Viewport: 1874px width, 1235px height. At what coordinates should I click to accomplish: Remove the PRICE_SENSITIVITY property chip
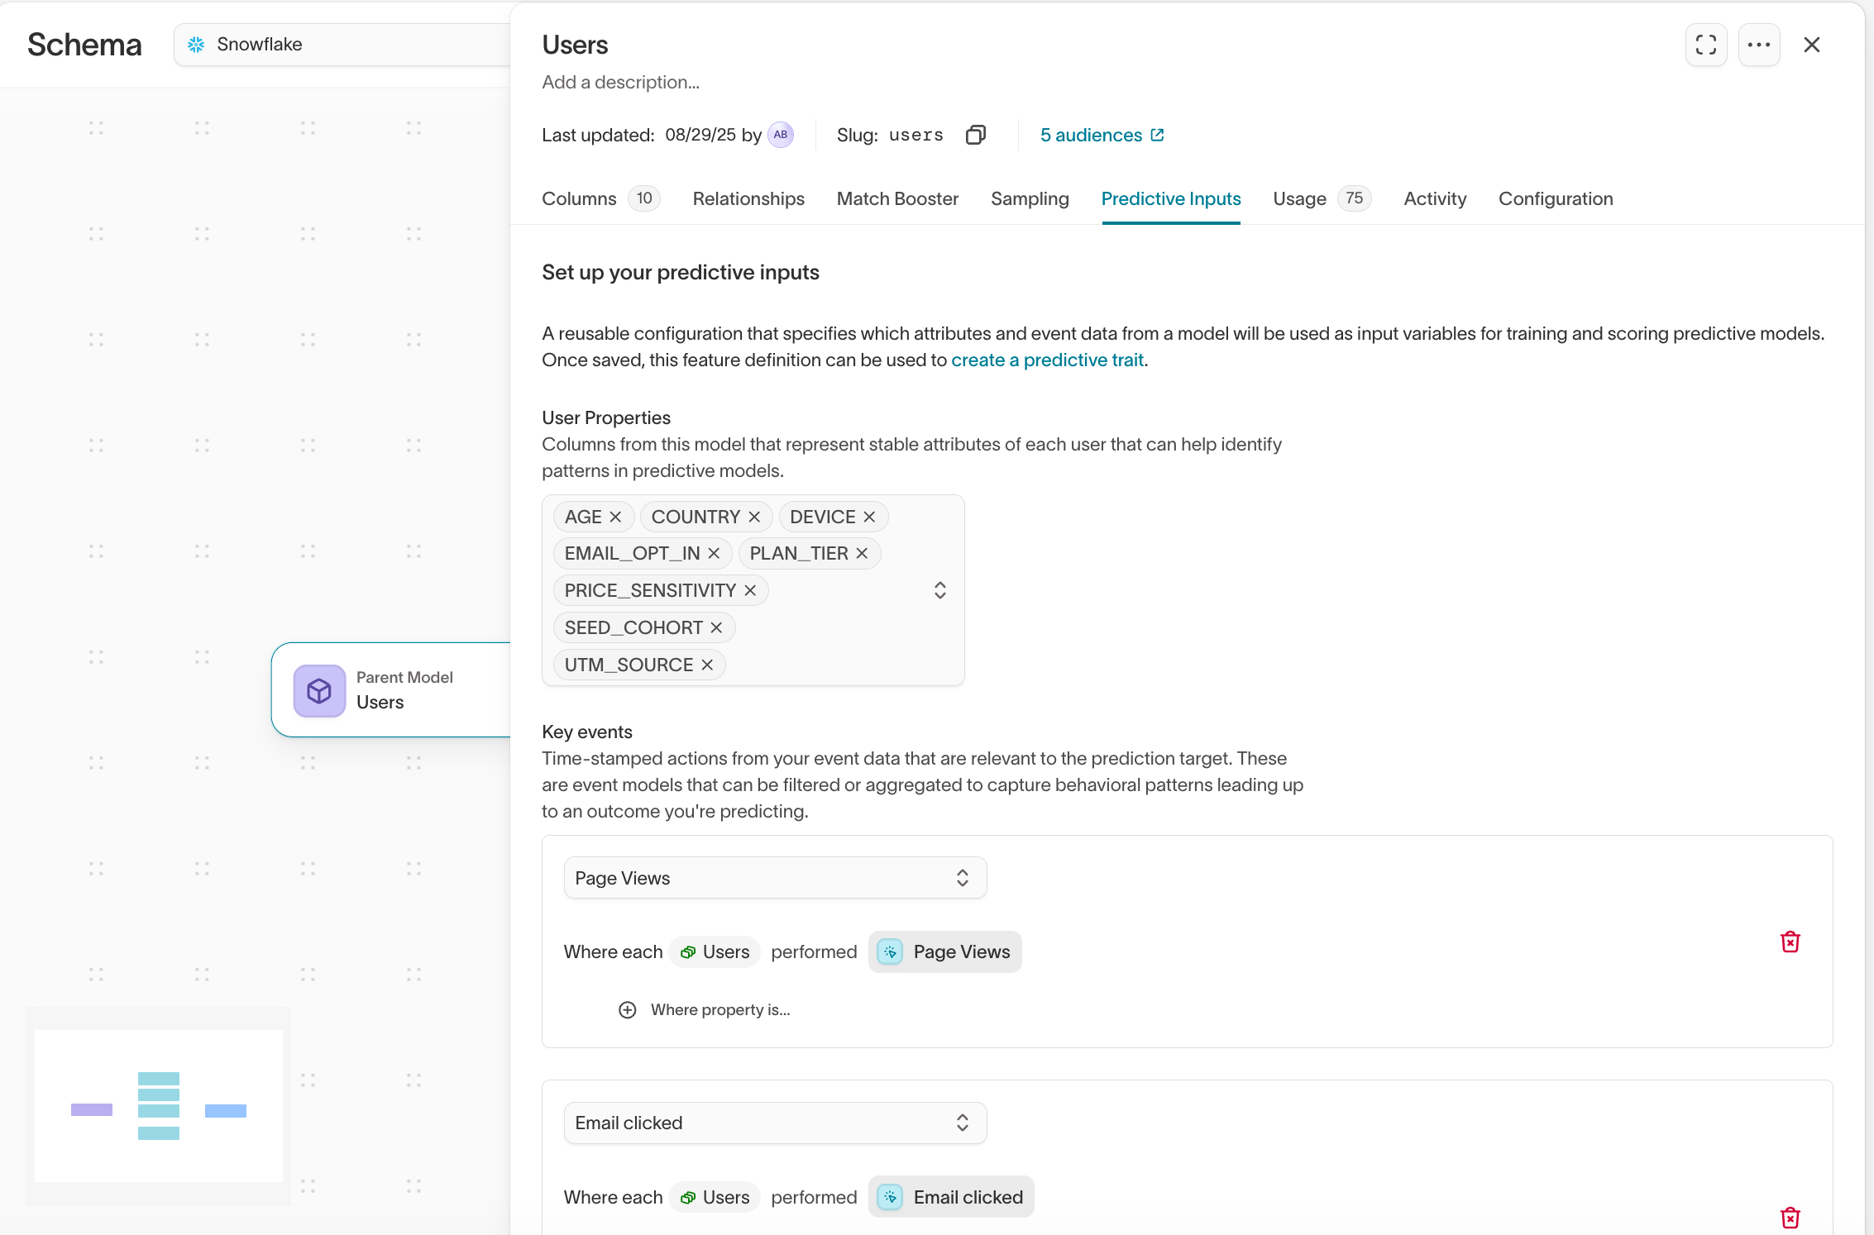[x=750, y=590]
